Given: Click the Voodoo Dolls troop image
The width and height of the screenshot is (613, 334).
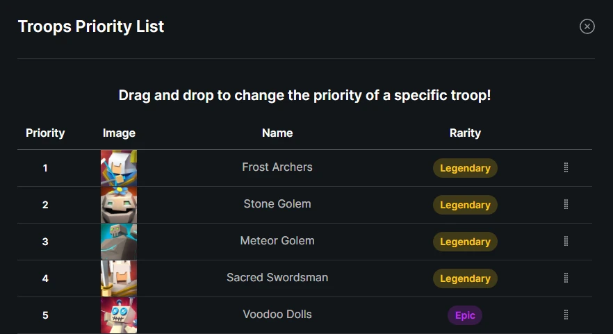Looking at the screenshot, I should (x=119, y=315).
